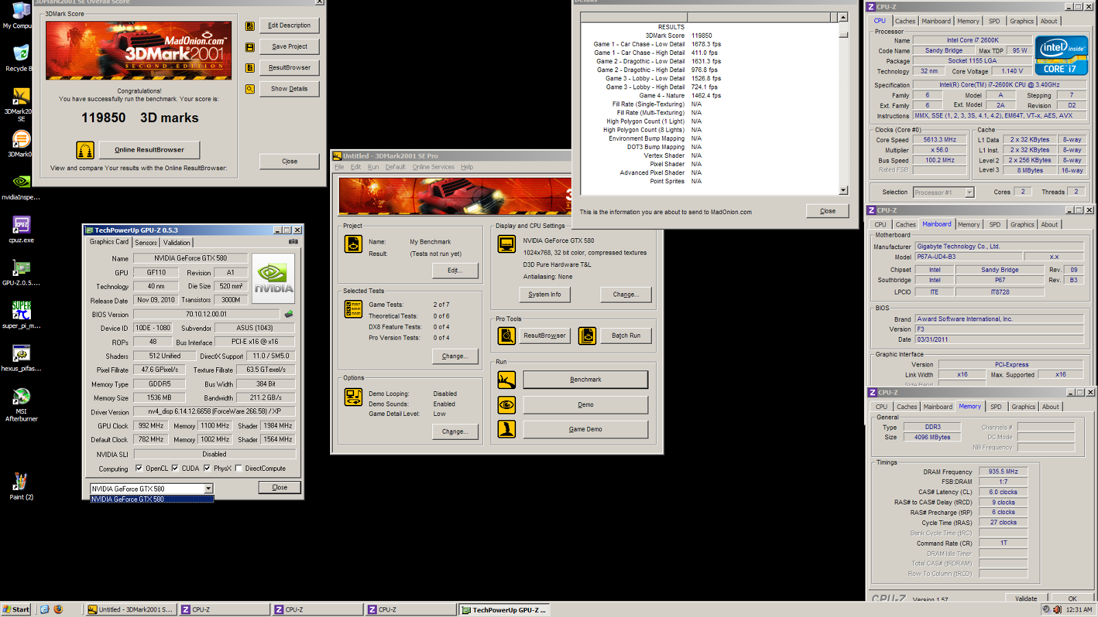Click the Online ResultBrowser icon

pyautogui.click(x=85, y=150)
